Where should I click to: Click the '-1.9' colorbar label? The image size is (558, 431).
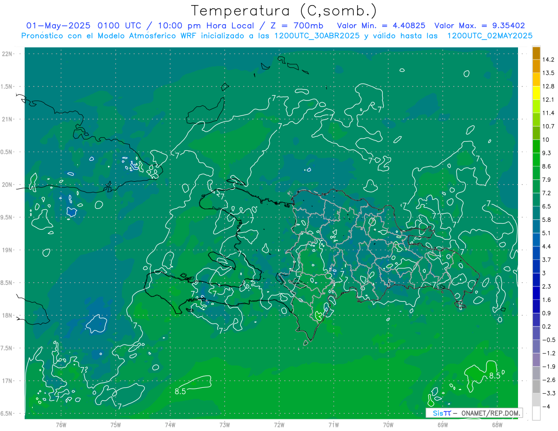(x=549, y=367)
